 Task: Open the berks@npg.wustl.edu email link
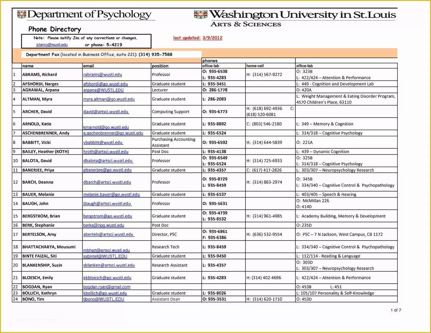point(104,225)
